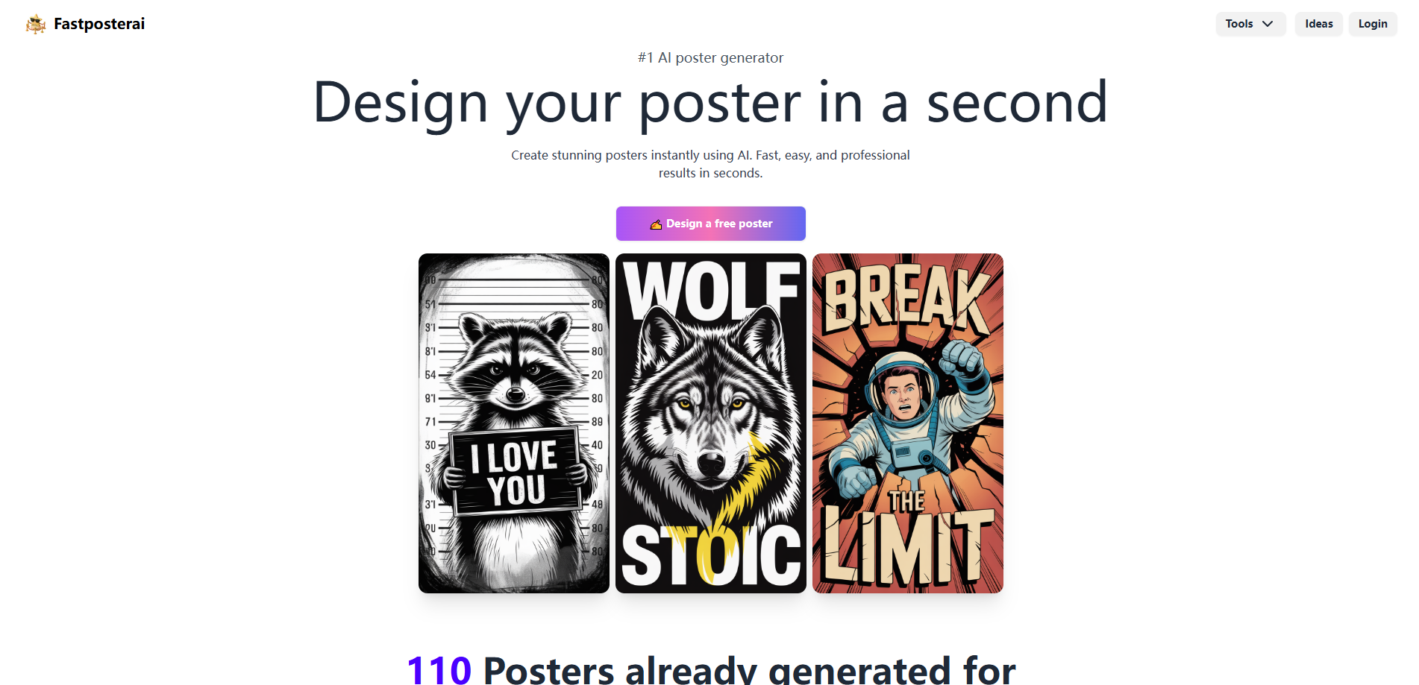Click the purple 110 counter number
This screenshot has width=1419, height=685.
click(439, 669)
